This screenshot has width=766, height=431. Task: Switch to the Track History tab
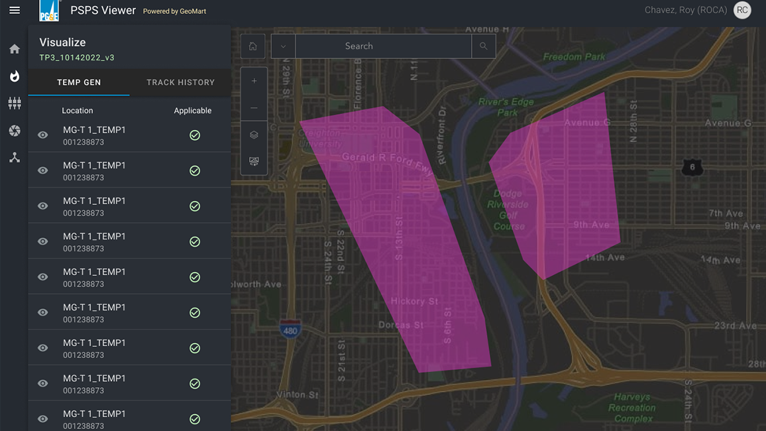pos(180,82)
